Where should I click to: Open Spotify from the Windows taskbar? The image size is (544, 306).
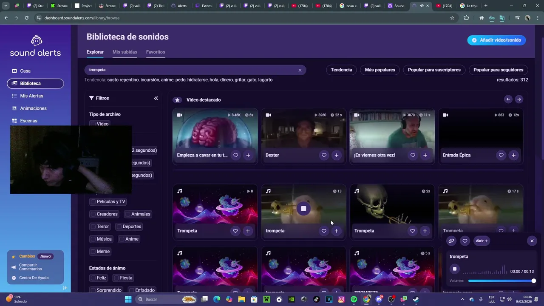pos(354,299)
